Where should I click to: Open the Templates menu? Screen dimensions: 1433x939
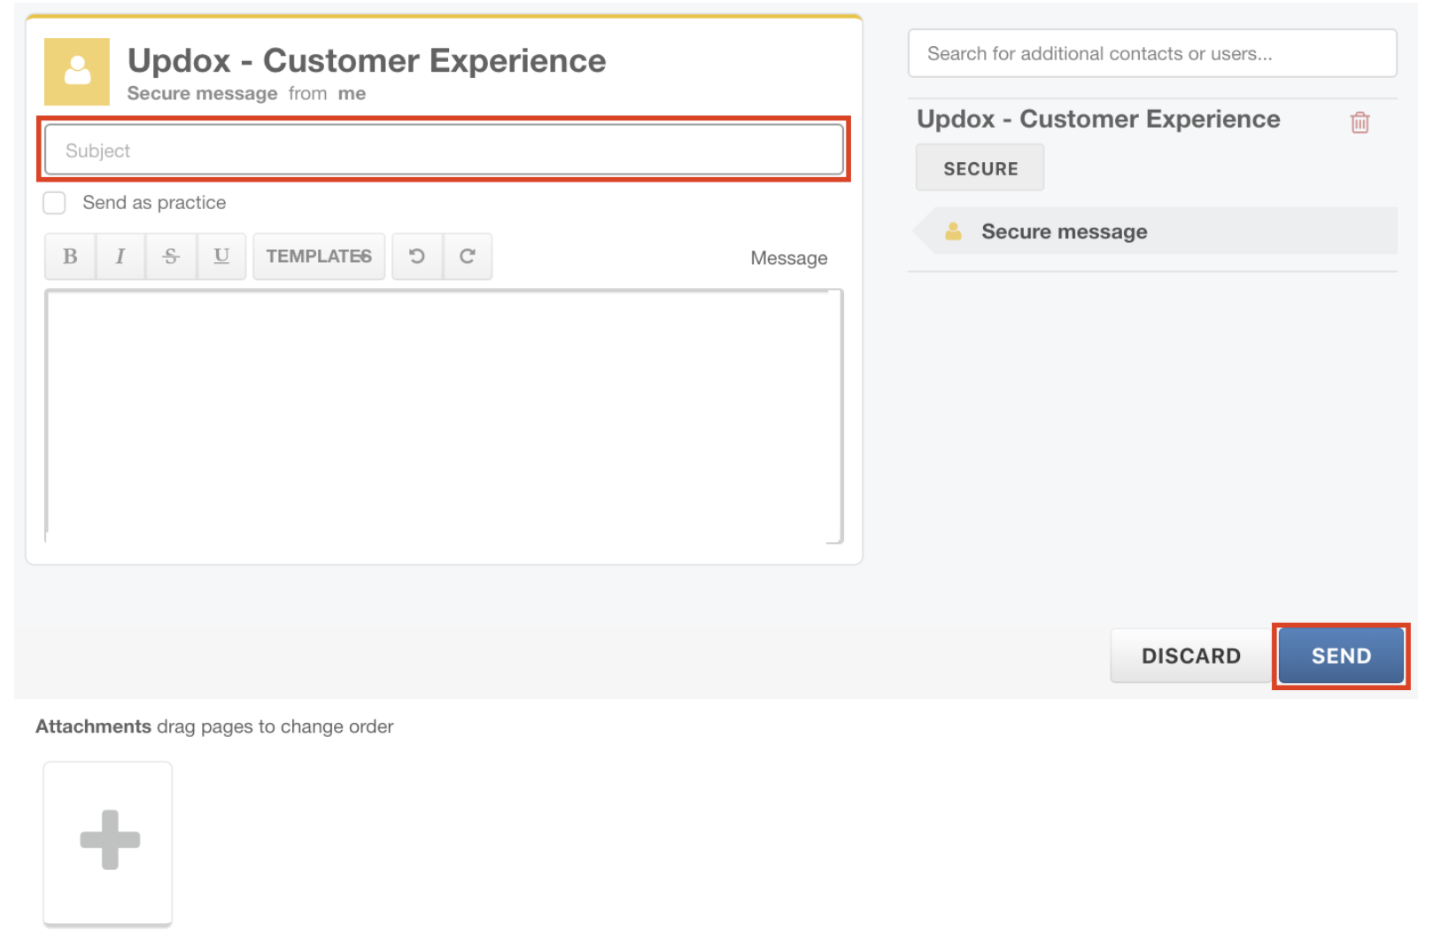click(319, 257)
